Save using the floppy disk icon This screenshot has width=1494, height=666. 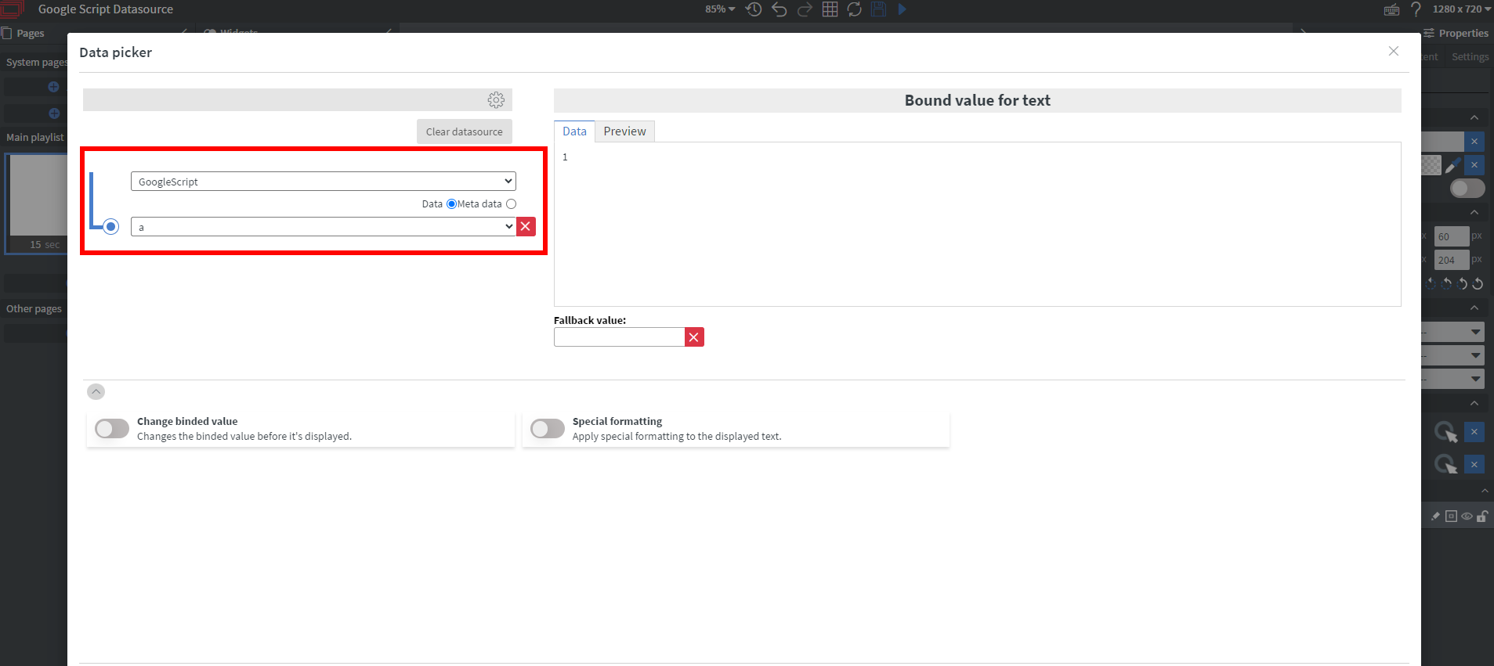[x=878, y=9]
